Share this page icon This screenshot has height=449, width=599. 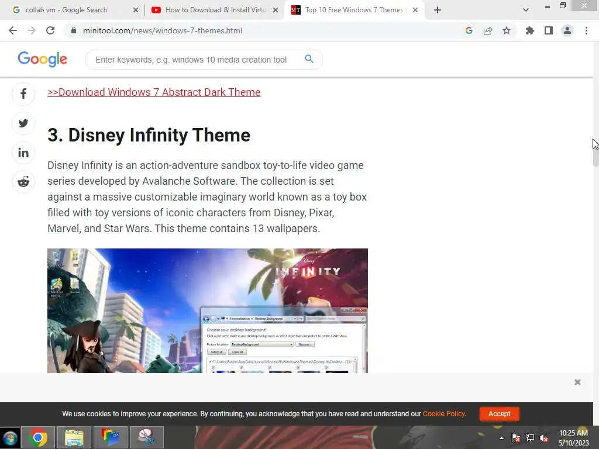click(x=488, y=30)
